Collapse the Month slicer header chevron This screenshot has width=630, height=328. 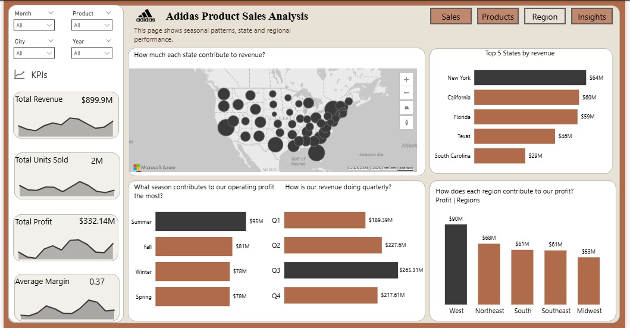pos(49,13)
